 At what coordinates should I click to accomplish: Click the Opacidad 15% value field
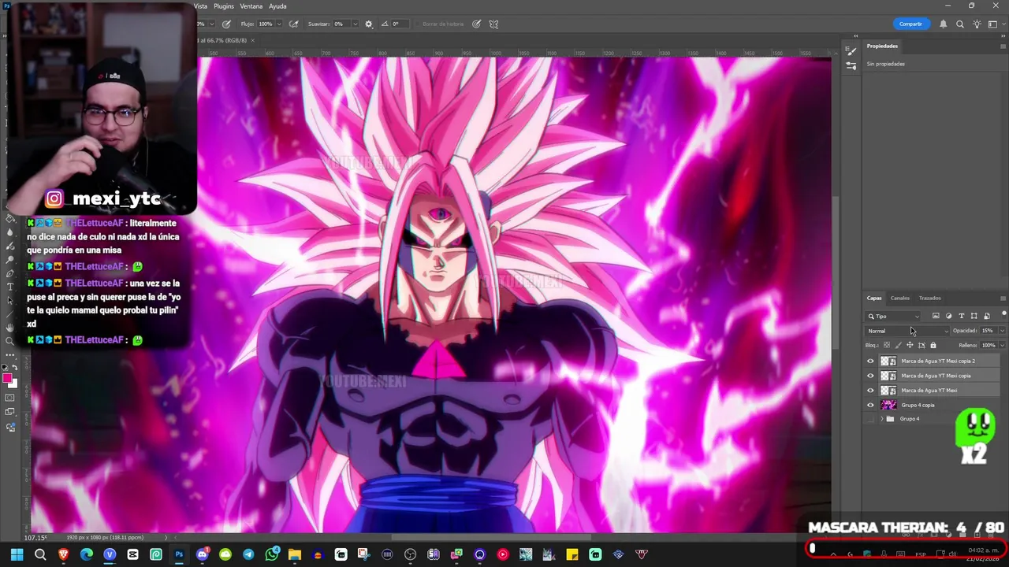(987, 331)
